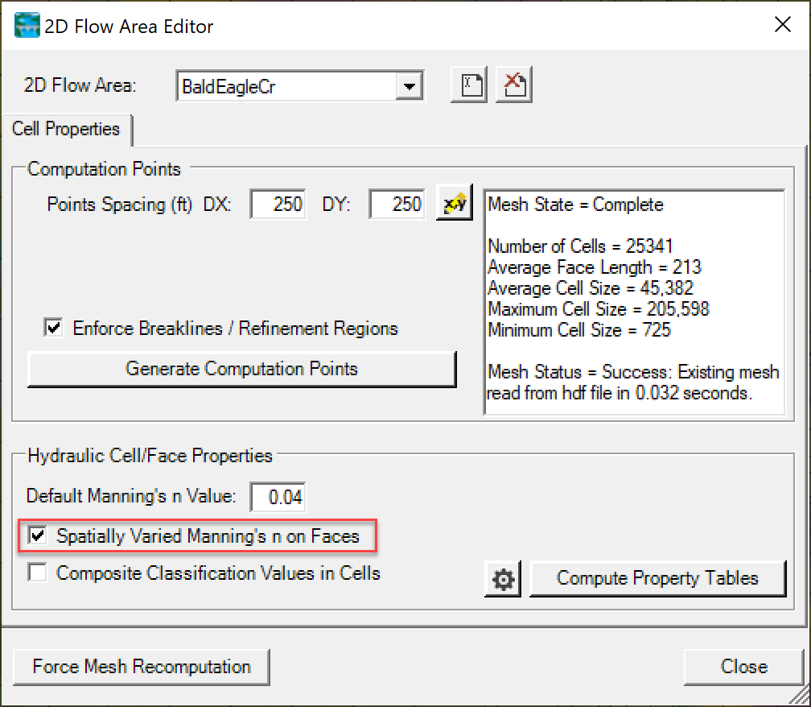Click Compute Property Tables
This screenshot has height=707, width=811.
658,578
